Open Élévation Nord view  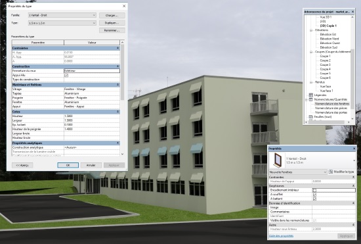pyautogui.click(x=329, y=39)
